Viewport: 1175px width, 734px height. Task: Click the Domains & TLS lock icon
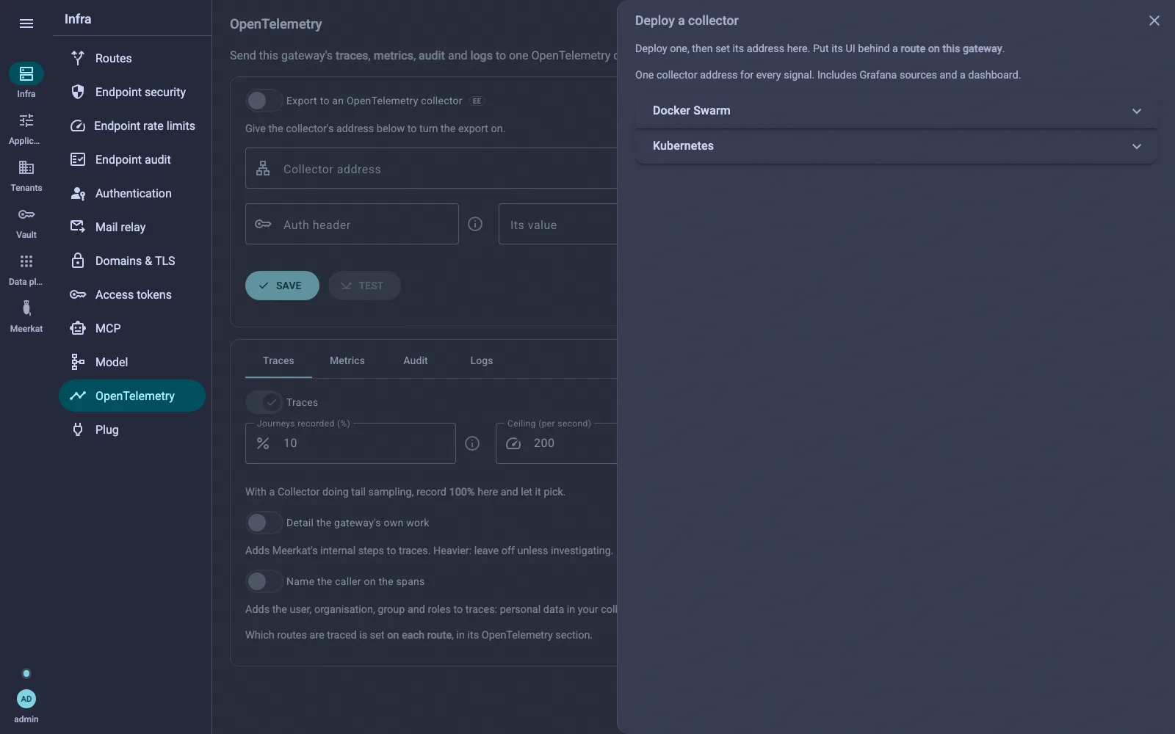[78, 261]
